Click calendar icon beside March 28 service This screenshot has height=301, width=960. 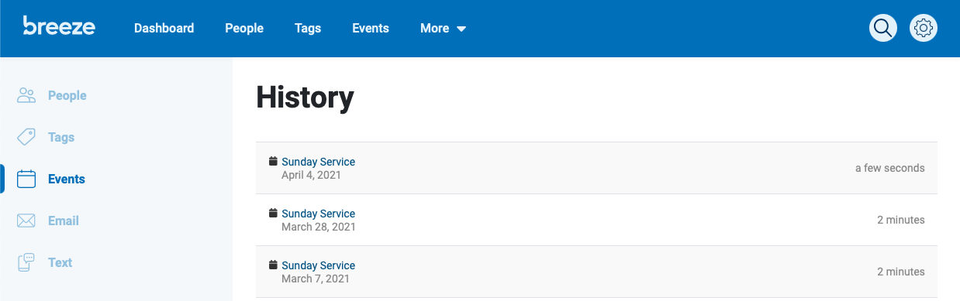click(x=273, y=214)
